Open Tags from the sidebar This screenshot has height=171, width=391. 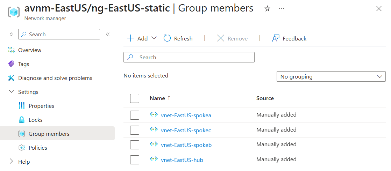(23, 64)
